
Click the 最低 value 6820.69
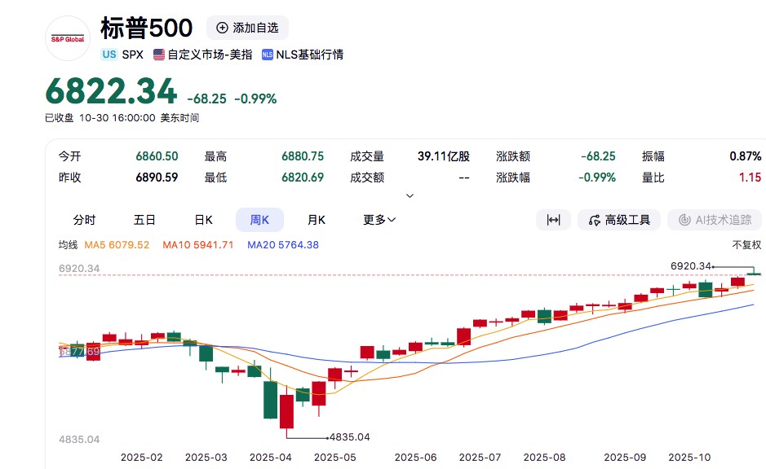[303, 177]
